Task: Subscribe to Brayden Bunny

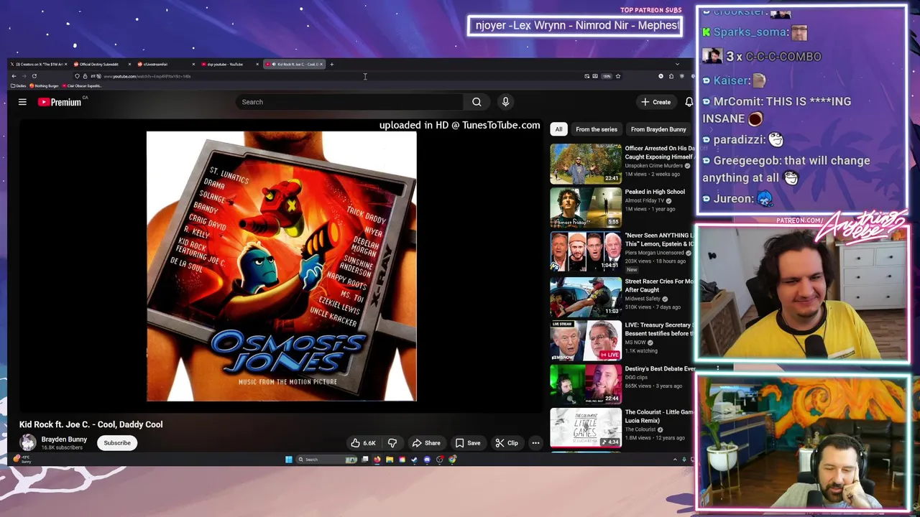Action: [x=117, y=443]
